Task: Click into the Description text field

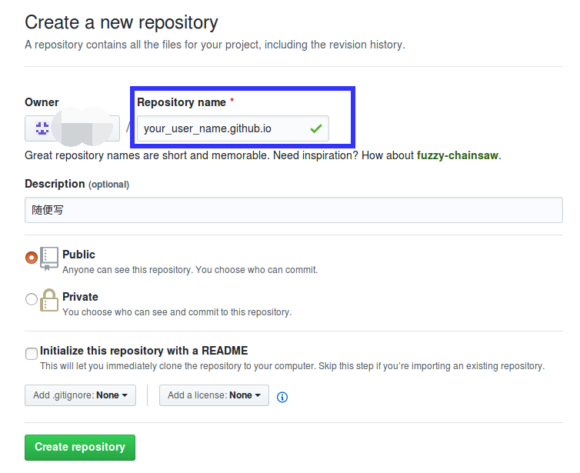Action: point(294,210)
